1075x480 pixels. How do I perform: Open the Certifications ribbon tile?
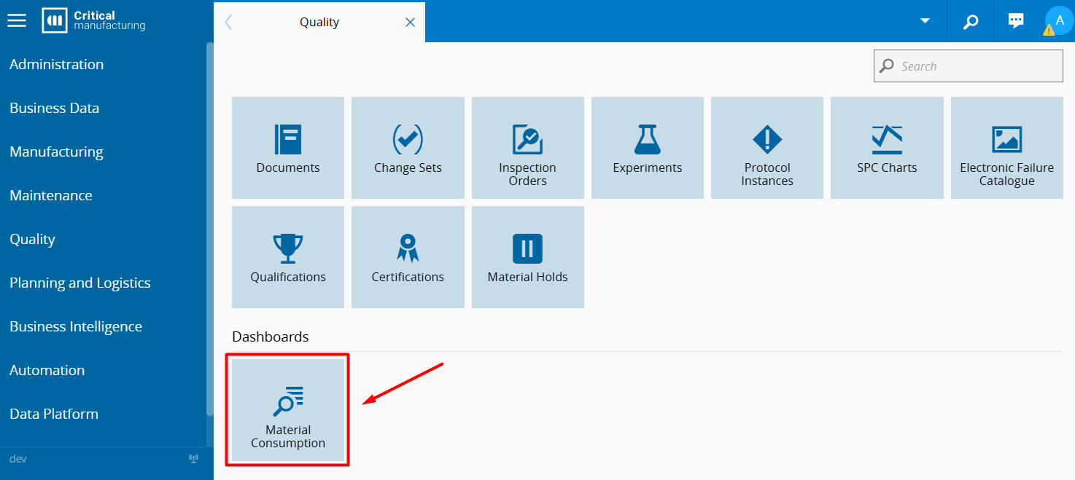[408, 257]
